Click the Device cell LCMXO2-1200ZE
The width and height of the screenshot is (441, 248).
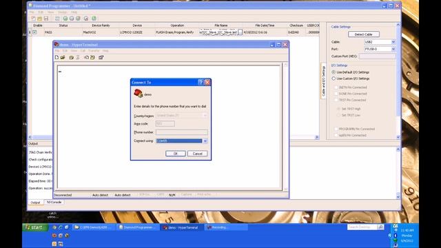point(137,32)
